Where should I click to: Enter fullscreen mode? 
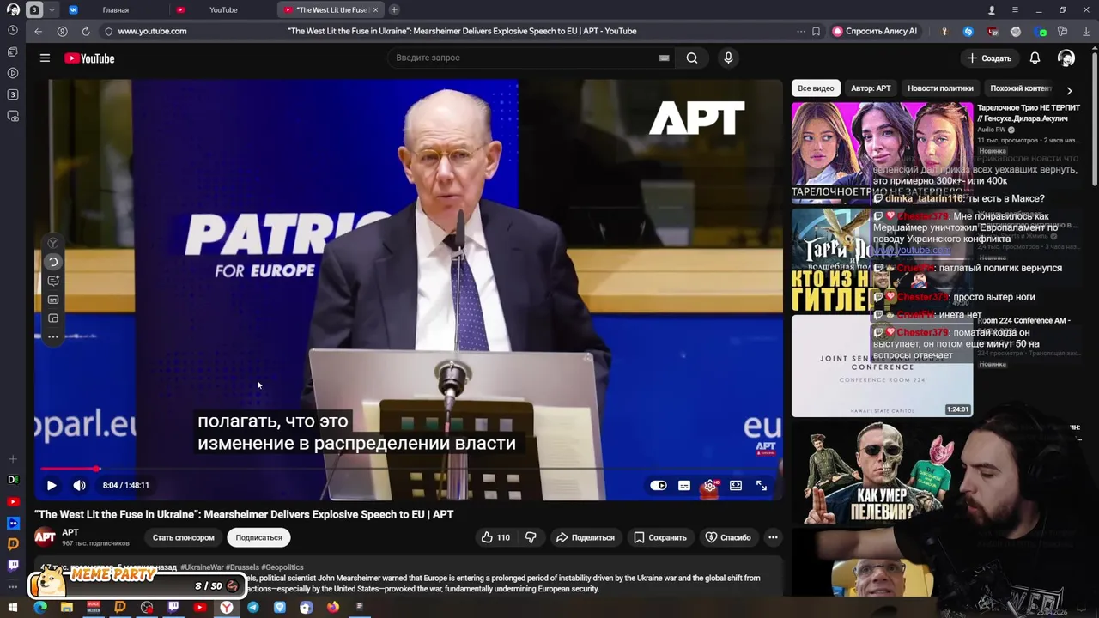point(762,485)
